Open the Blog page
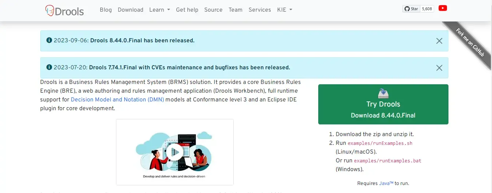The height and width of the screenshot is (193, 492). coord(106,10)
